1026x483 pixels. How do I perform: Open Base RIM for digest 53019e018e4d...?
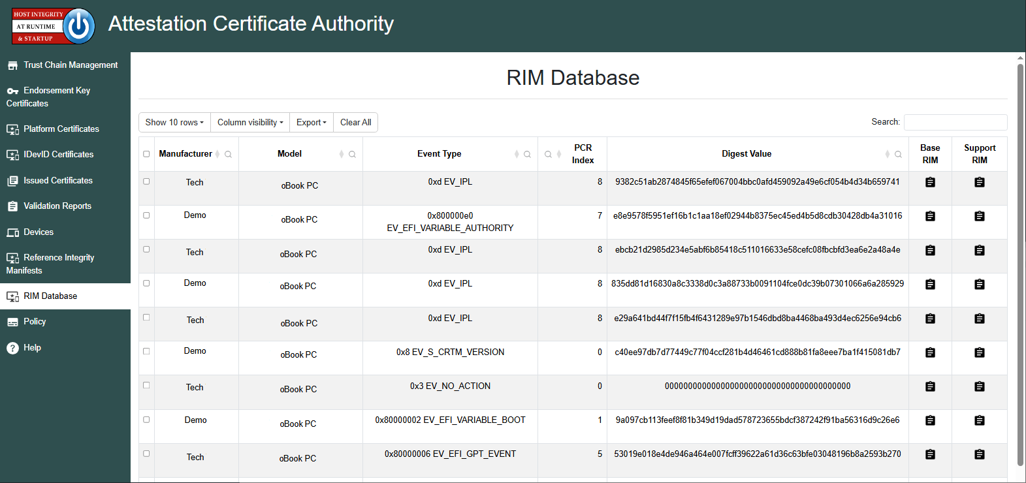(x=930, y=454)
